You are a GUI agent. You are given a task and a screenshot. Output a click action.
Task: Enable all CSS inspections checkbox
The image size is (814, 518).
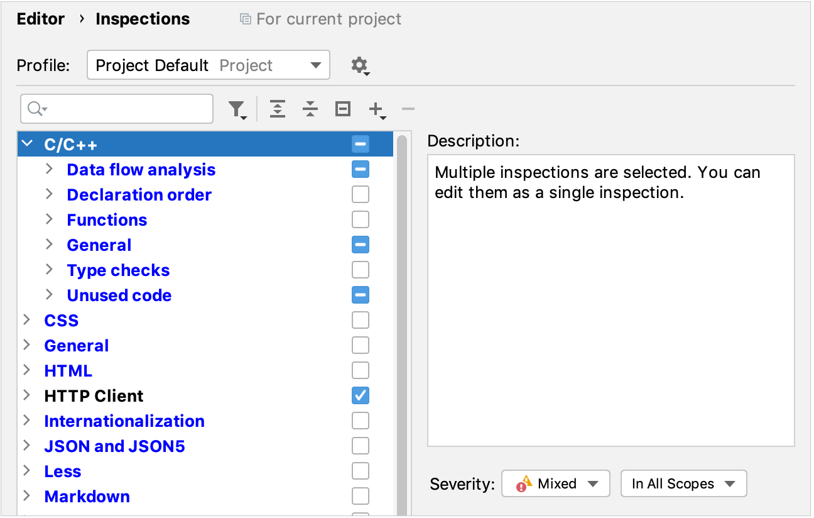(360, 320)
